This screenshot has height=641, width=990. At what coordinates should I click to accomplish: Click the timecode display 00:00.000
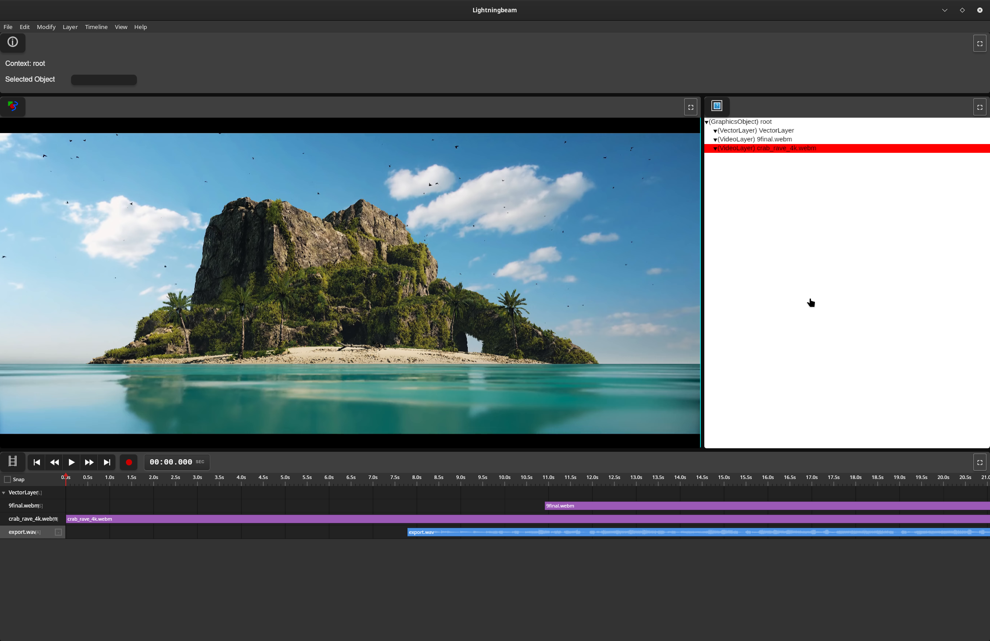[x=171, y=462]
